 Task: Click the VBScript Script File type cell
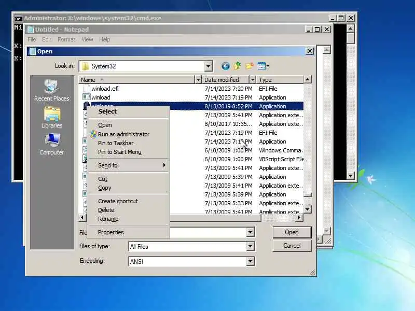point(281,159)
